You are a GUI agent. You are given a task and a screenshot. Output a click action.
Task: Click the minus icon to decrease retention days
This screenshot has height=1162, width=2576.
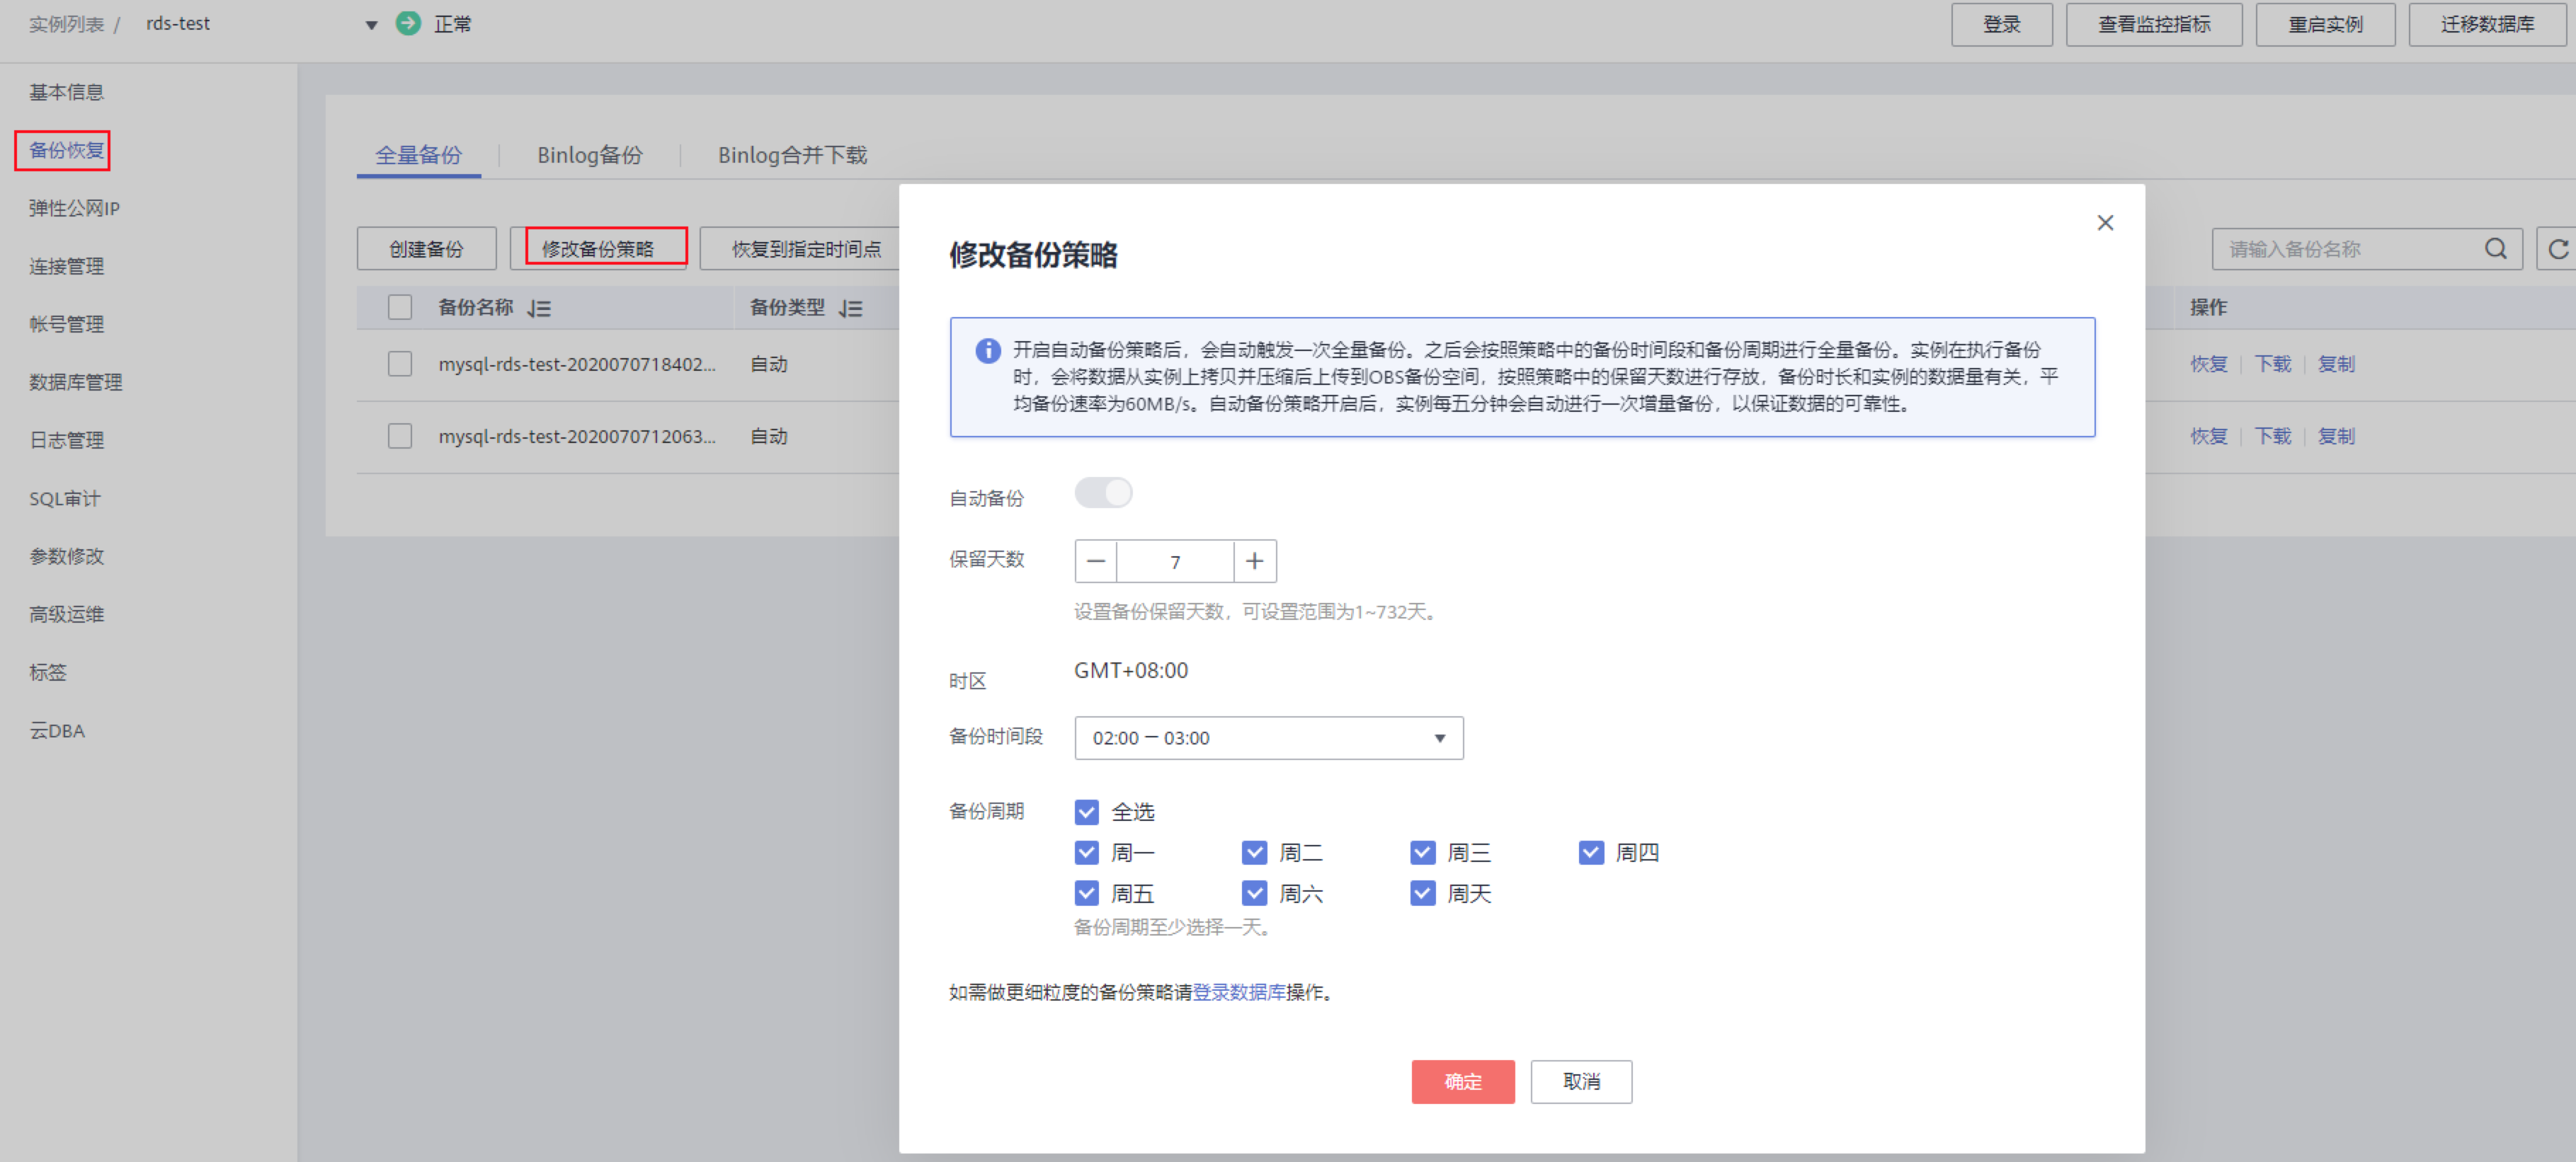click(x=1096, y=561)
